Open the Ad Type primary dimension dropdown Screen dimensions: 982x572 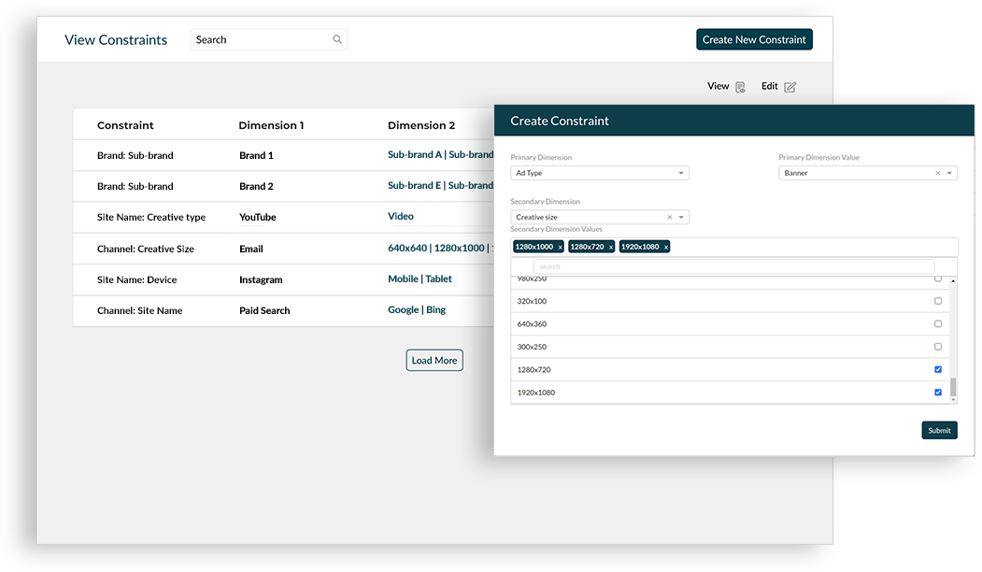pos(599,173)
